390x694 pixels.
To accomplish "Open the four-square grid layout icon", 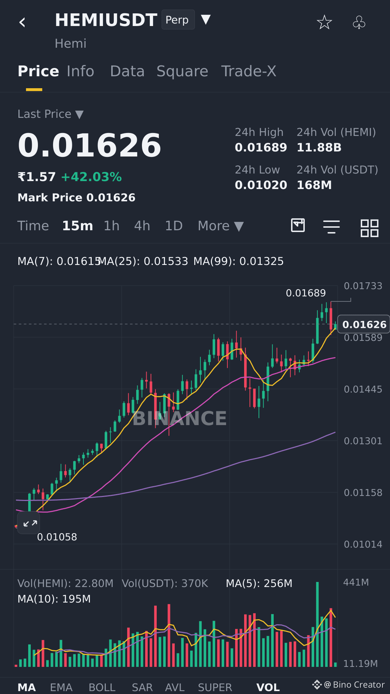I will tap(369, 228).
